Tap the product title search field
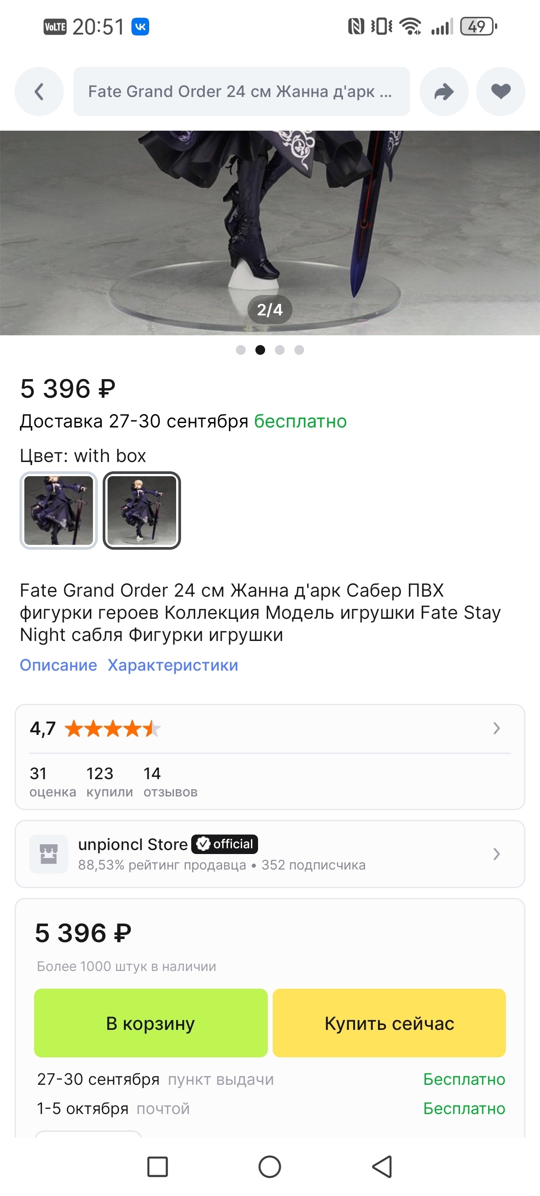Screen dimensions: 540x1196 point(241,91)
